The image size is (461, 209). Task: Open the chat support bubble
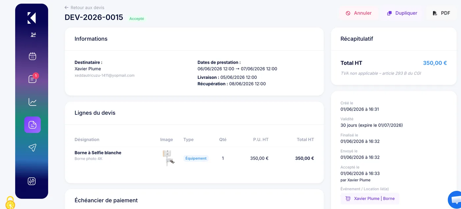[456, 200]
